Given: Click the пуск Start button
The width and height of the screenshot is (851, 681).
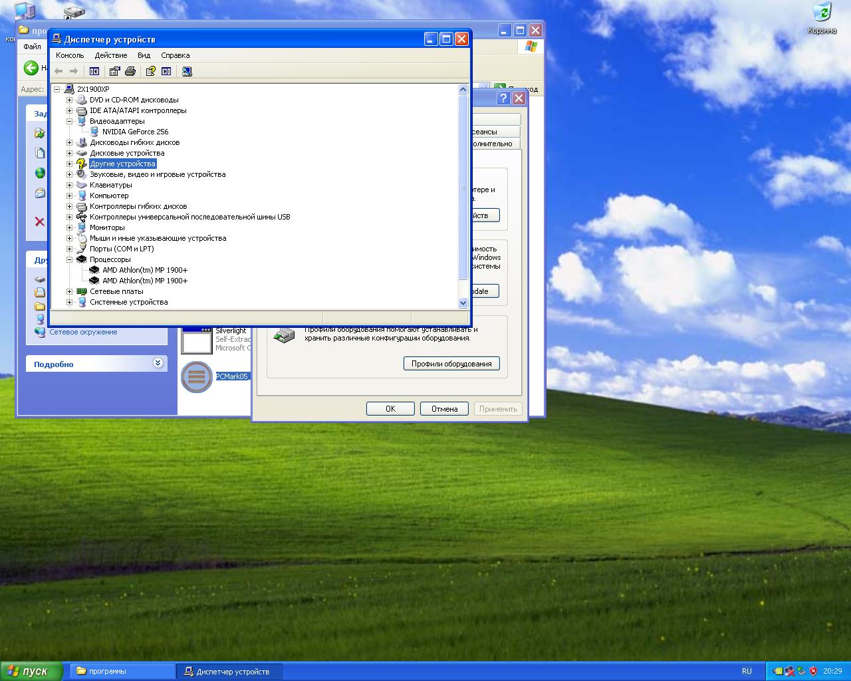Looking at the screenshot, I should [x=31, y=671].
